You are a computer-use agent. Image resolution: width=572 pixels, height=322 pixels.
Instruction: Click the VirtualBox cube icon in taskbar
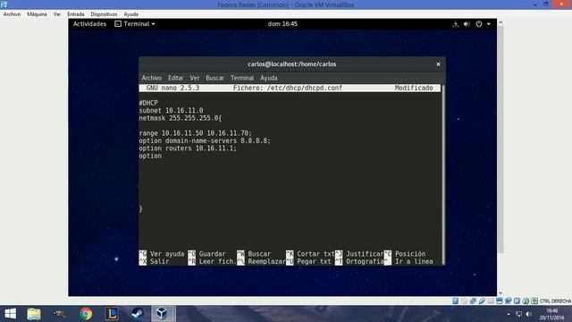coord(163,314)
